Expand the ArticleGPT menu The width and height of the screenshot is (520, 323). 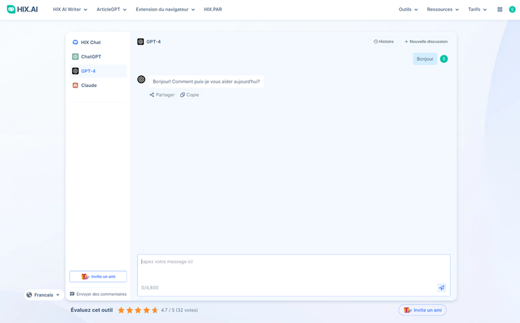click(111, 10)
